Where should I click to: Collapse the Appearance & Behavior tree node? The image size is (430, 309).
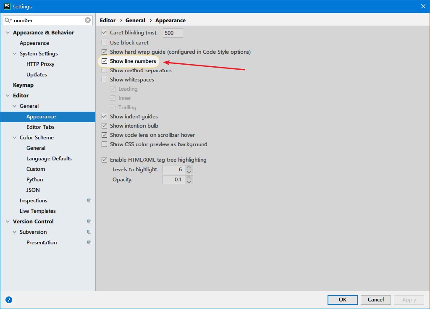[x=8, y=33]
